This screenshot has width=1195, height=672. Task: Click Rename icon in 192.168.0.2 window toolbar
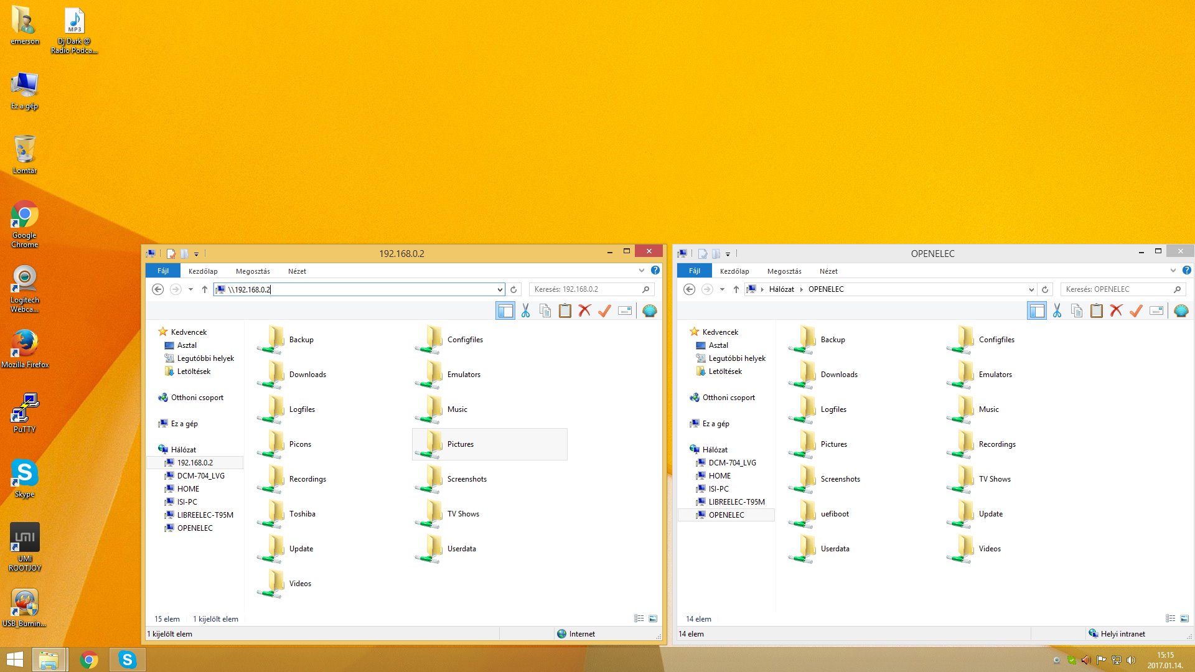[625, 310]
